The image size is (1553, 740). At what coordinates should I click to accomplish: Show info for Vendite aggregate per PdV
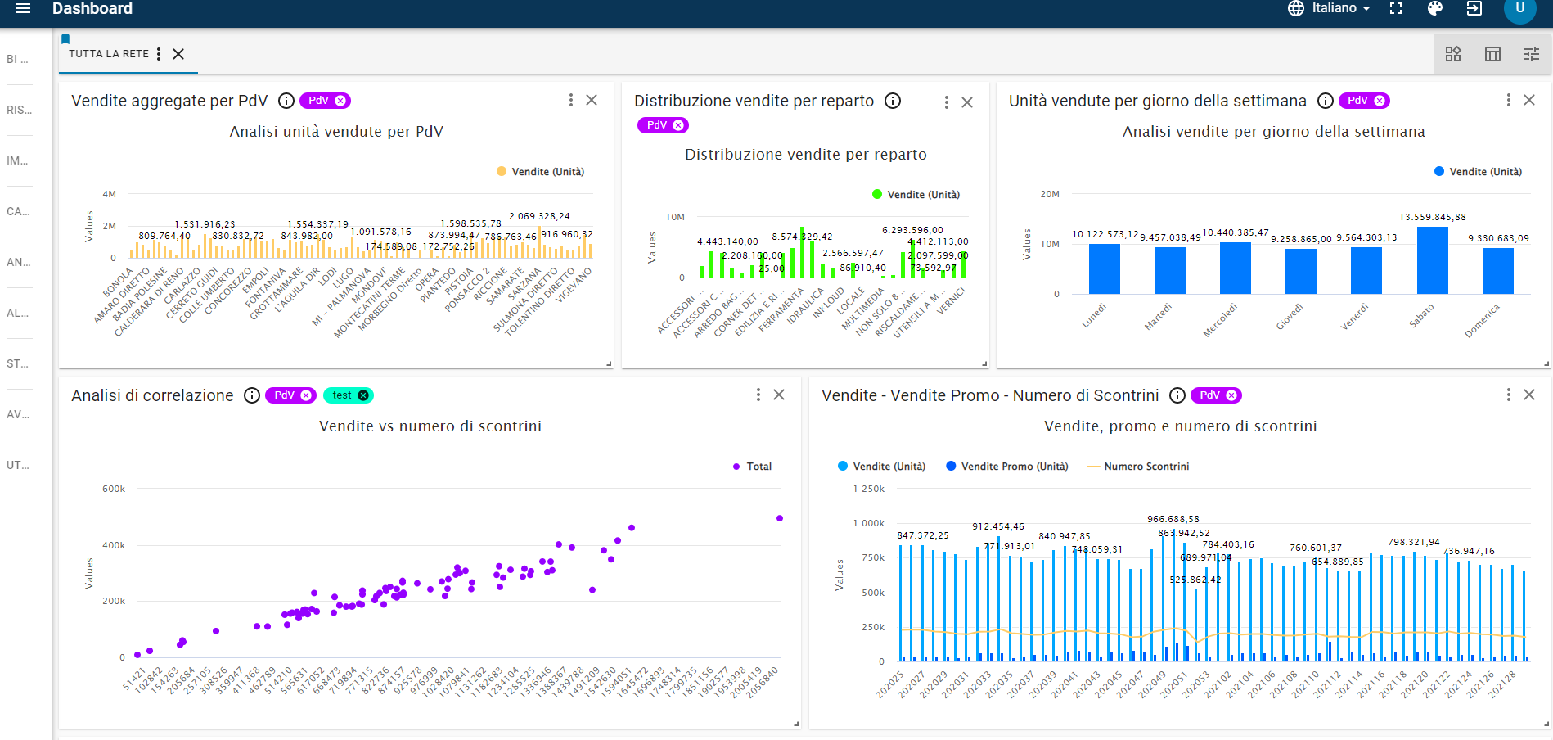[286, 101]
